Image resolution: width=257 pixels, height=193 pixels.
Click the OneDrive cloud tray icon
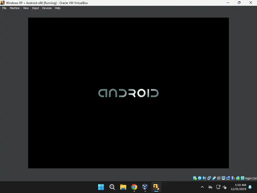[x=210, y=187]
